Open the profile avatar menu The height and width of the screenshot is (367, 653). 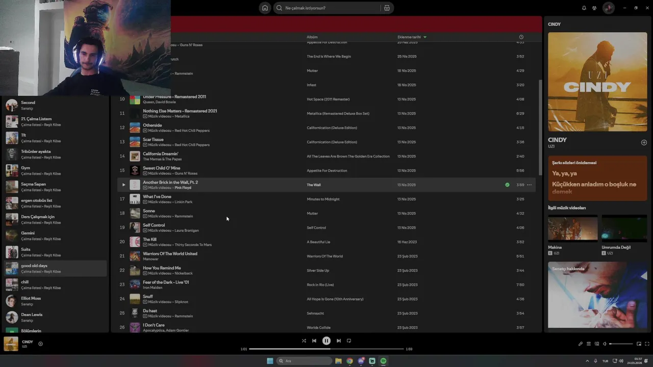[x=608, y=8]
